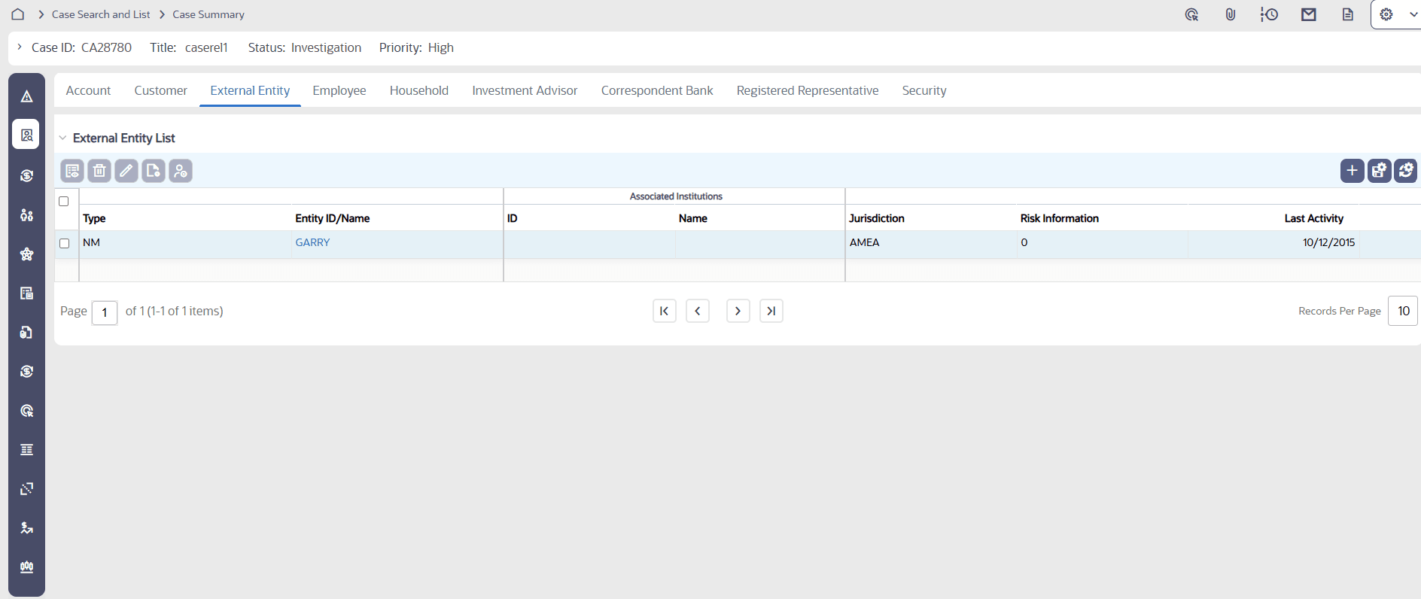This screenshot has height=599, width=1421.
Task: Open the home icon in the breadcrumb
Action: tap(18, 14)
